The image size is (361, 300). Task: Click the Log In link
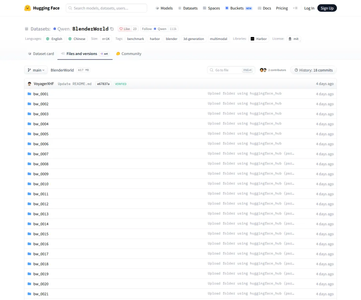pyautogui.click(x=309, y=8)
